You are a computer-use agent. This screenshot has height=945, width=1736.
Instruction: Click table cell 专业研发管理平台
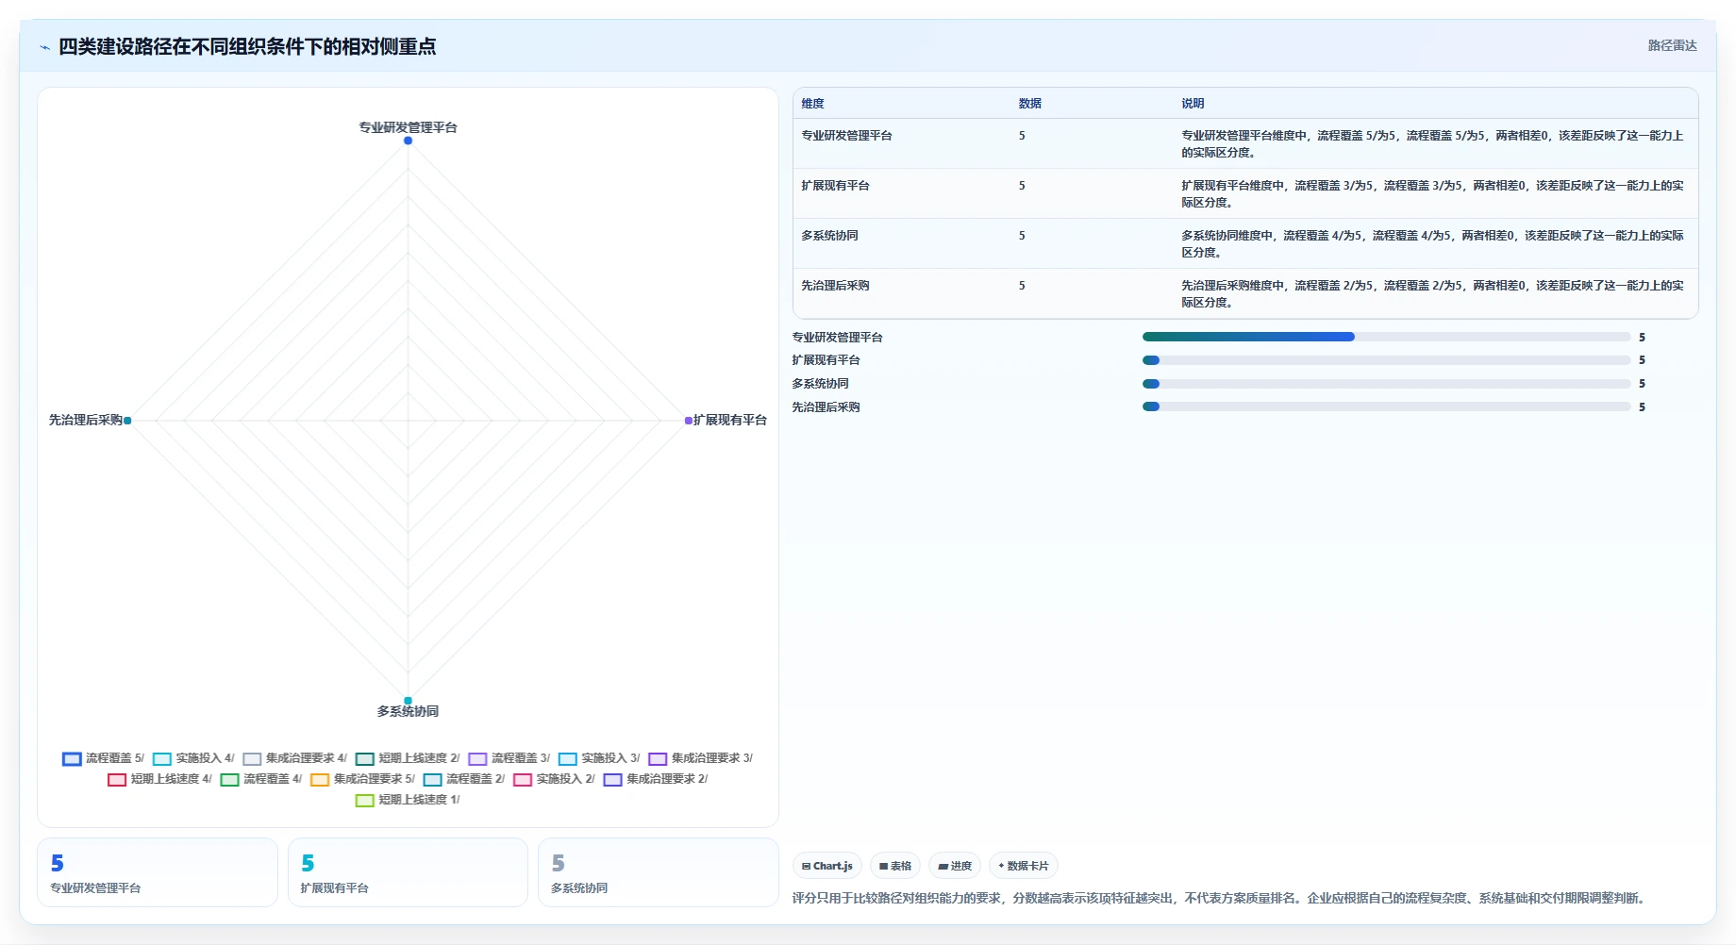coord(846,136)
